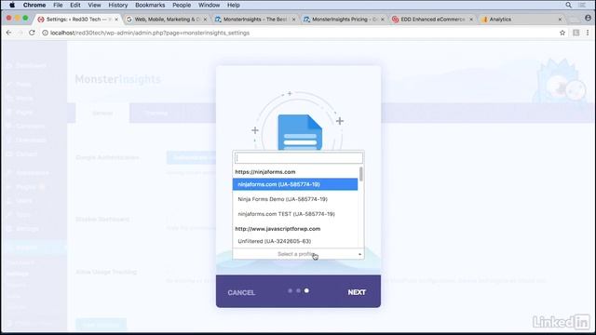The image size is (596, 335).
Task: Select Ninja Forms Demo profile option
Action: point(295,199)
